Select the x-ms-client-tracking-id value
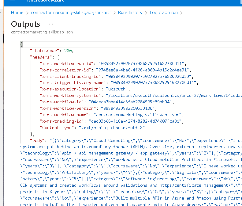This screenshot has height=206, width=242. pos(149,76)
